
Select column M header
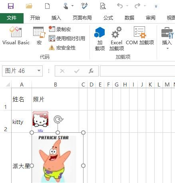(x=167, y=85)
